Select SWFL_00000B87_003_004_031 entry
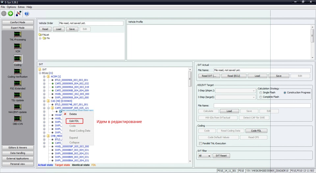This screenshot has width=316, height=173. pyautogui.click(x=72, y=150)
